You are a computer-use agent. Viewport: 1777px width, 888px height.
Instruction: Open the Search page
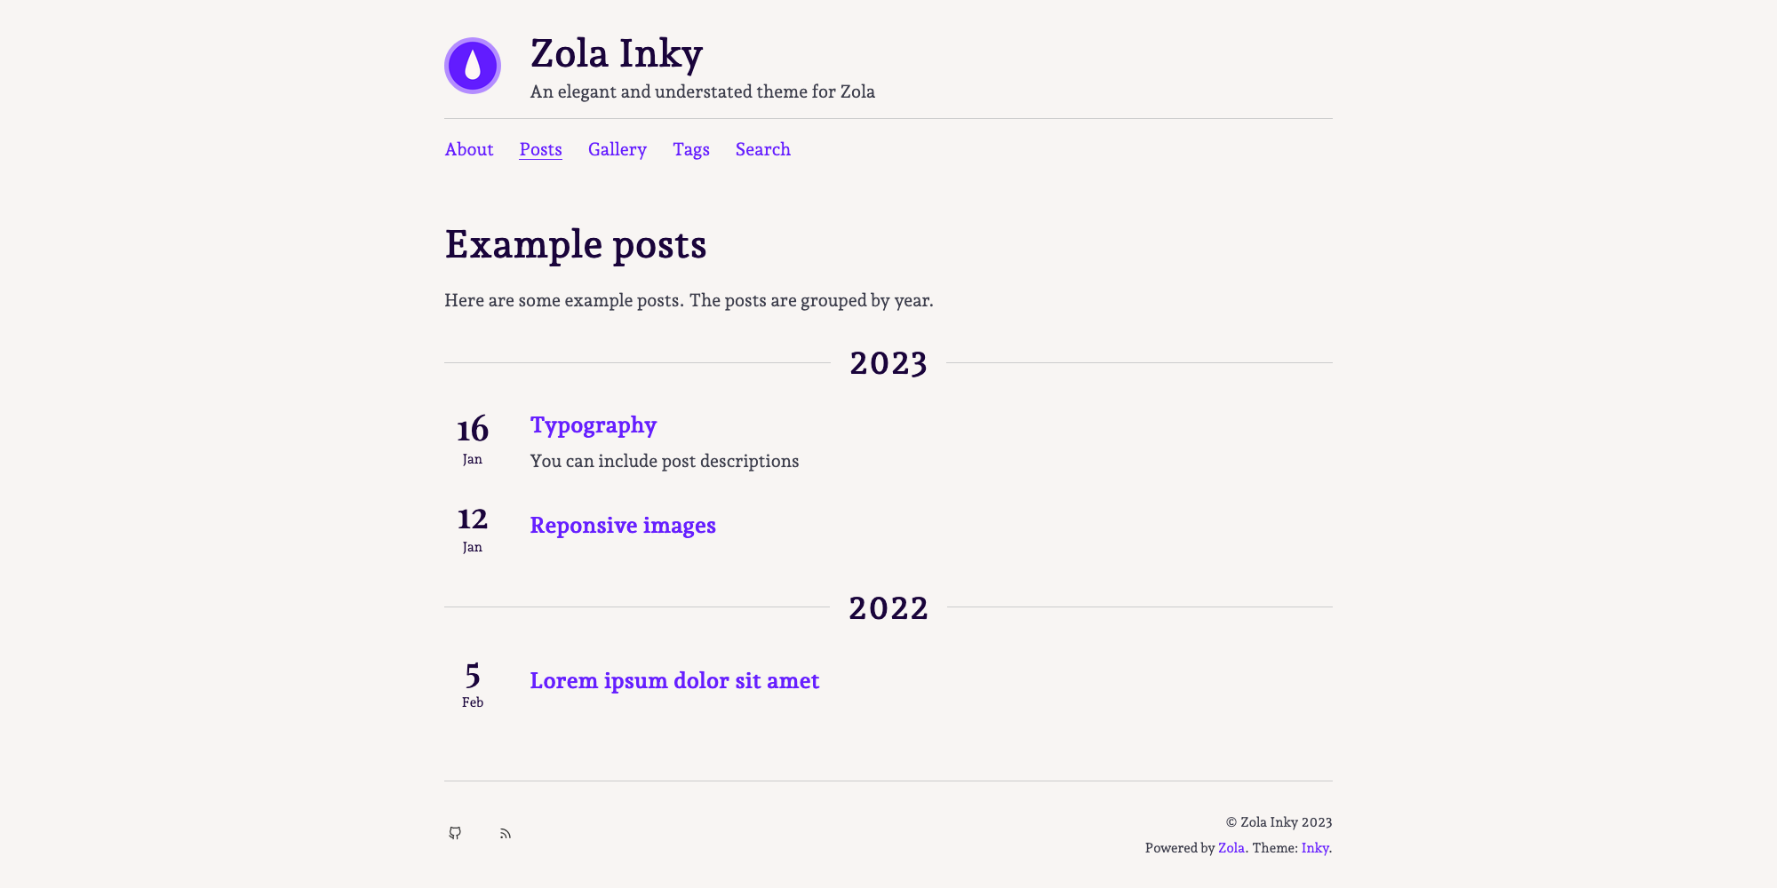pyautogui.click(x=762, y=149)
